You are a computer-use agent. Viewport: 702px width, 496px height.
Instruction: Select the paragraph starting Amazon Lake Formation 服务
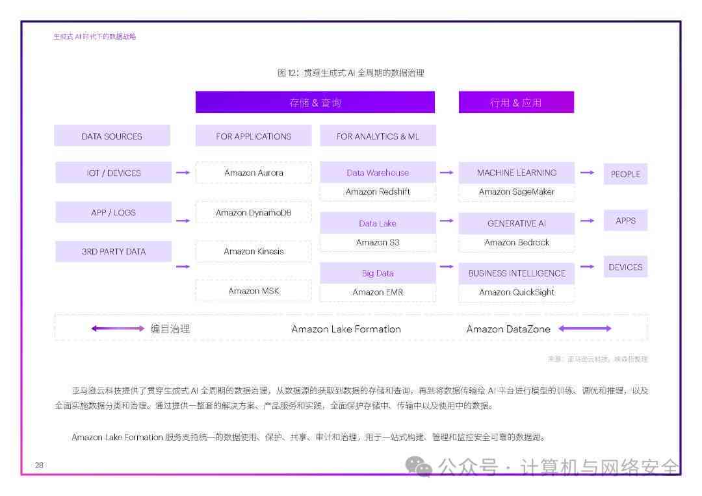tap(309, 437)
